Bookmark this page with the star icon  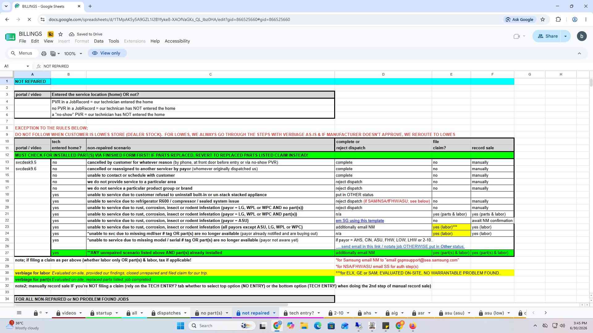543,19
